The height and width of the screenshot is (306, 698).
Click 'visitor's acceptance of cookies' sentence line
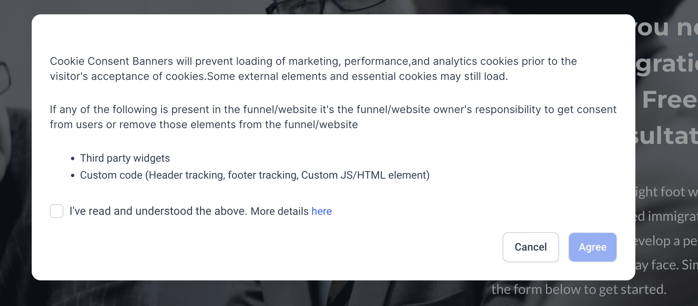click(x=279, y=76)
